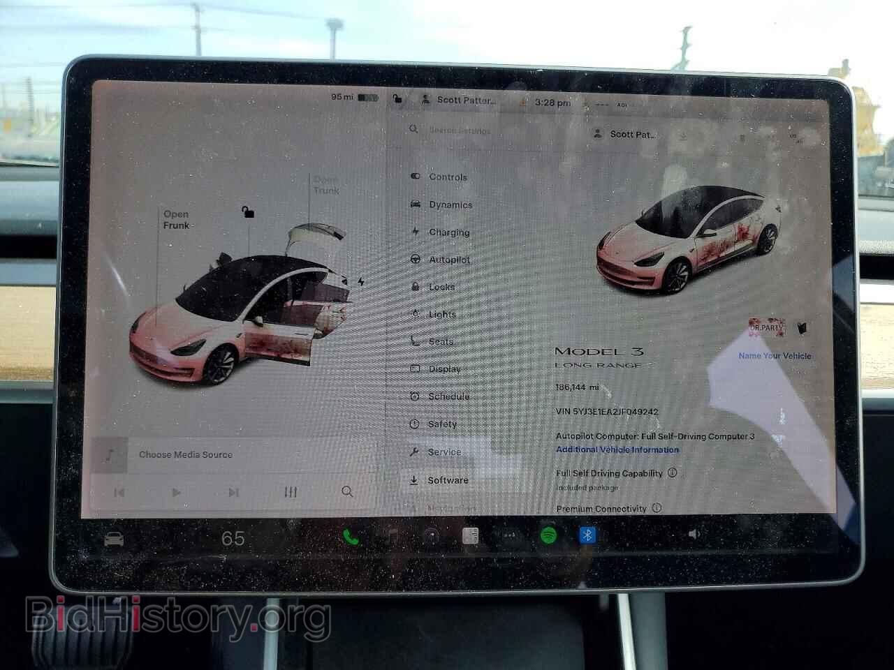Image resolution: width=894 pixels, height=670 pixels.
Task: Open the more apps dots icon
Action: (510, 535)
